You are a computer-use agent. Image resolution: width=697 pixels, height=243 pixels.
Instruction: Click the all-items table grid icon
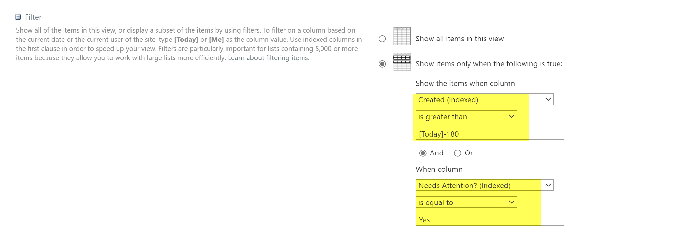[x=402, y=36]
